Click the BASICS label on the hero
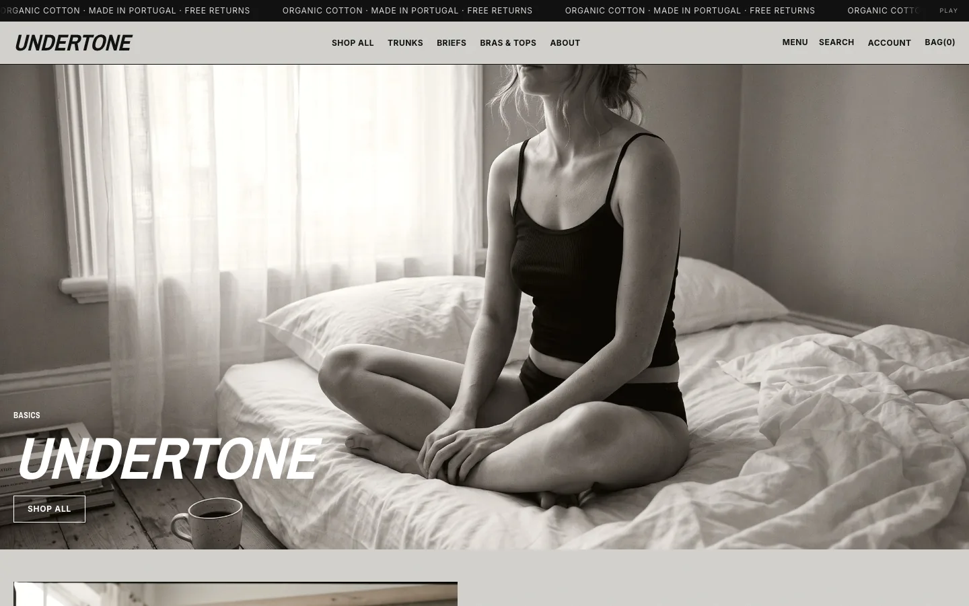 coord(27,415)
